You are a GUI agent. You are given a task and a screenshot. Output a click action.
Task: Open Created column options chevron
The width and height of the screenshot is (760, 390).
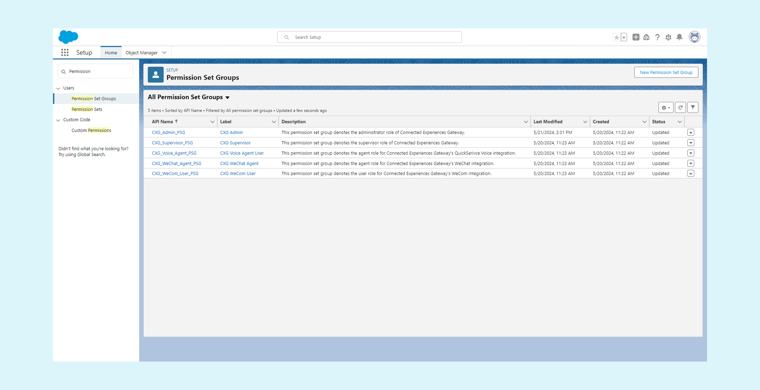(644, 122)
